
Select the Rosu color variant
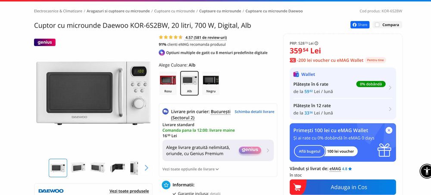point(168,83)
